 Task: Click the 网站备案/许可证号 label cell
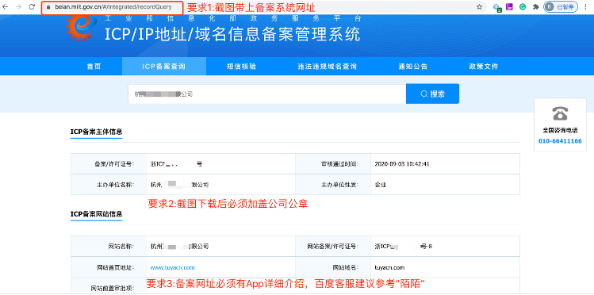pos(333,246)
